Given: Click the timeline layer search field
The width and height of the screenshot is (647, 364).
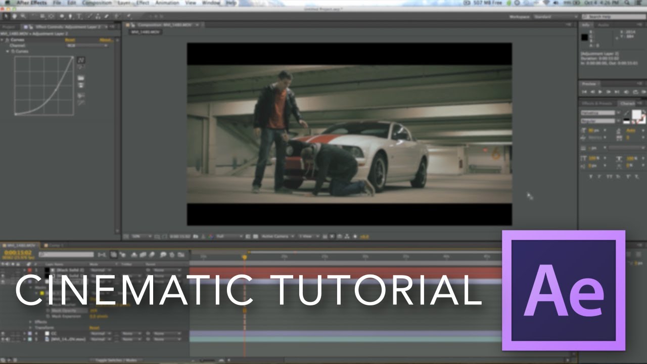Looking at the screenshot, I should pyautogui.click(x=67, y=255).
